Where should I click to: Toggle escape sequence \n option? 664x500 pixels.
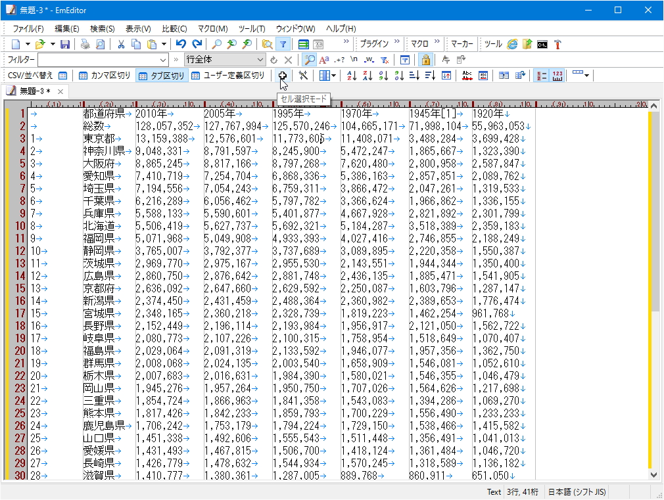pos(354,60)
